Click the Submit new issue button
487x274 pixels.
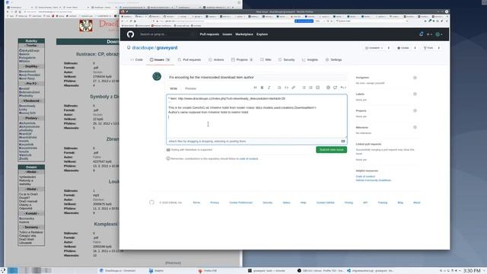point(332,150)
